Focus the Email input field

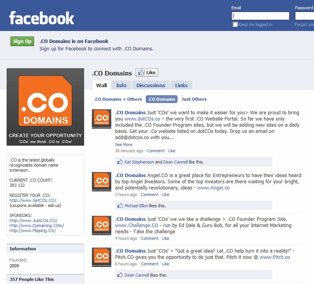coord(261,16)
